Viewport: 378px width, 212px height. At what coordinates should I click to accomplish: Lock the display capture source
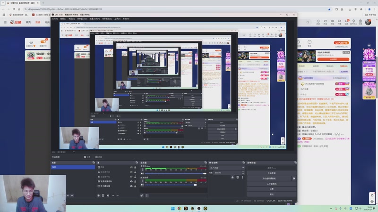click(x=135, y=186)
